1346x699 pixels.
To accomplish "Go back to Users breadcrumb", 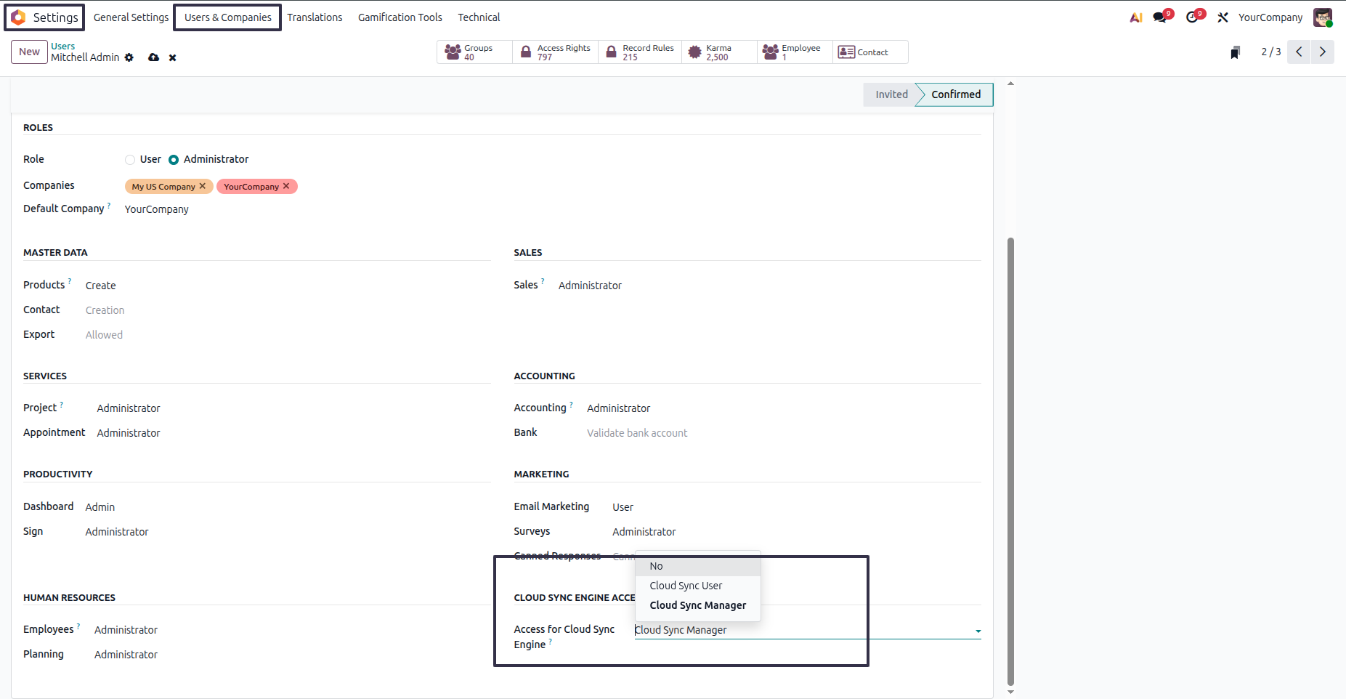I will pyautogui.click(x=62, y=46).
